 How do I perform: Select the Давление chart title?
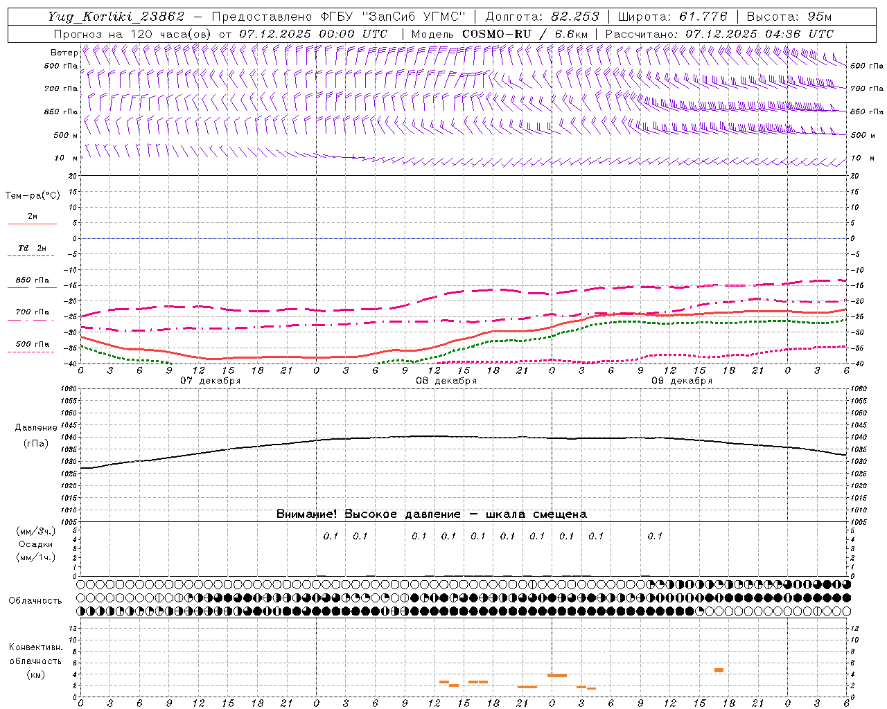pyautogui.click(x=36, y=428)
